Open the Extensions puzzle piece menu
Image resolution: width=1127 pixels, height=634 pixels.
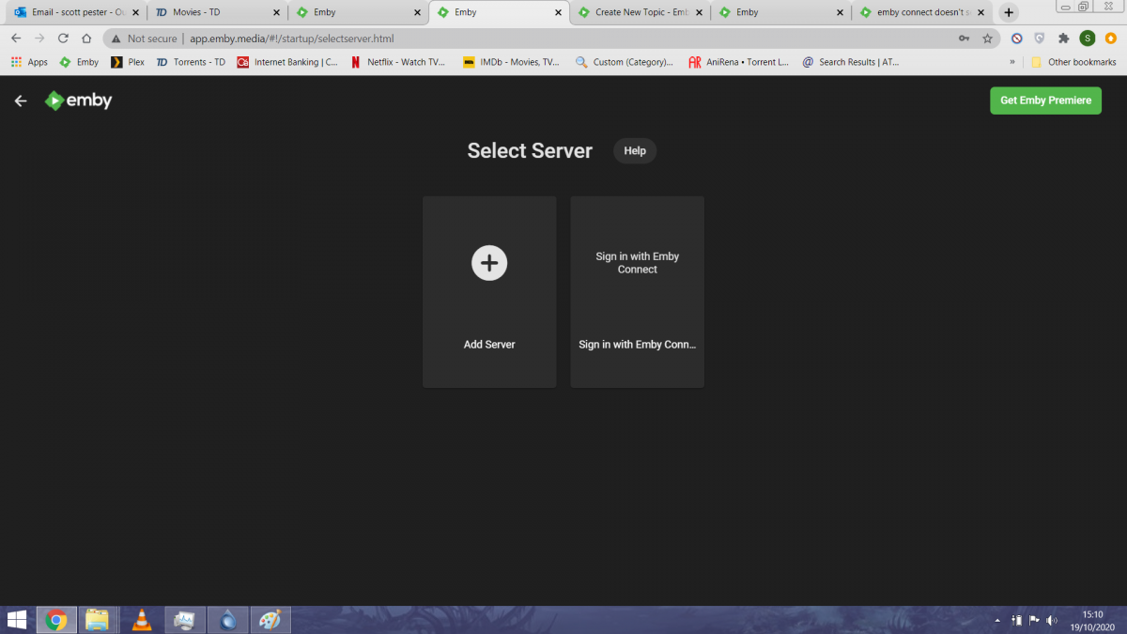(x=1063, y=39)
